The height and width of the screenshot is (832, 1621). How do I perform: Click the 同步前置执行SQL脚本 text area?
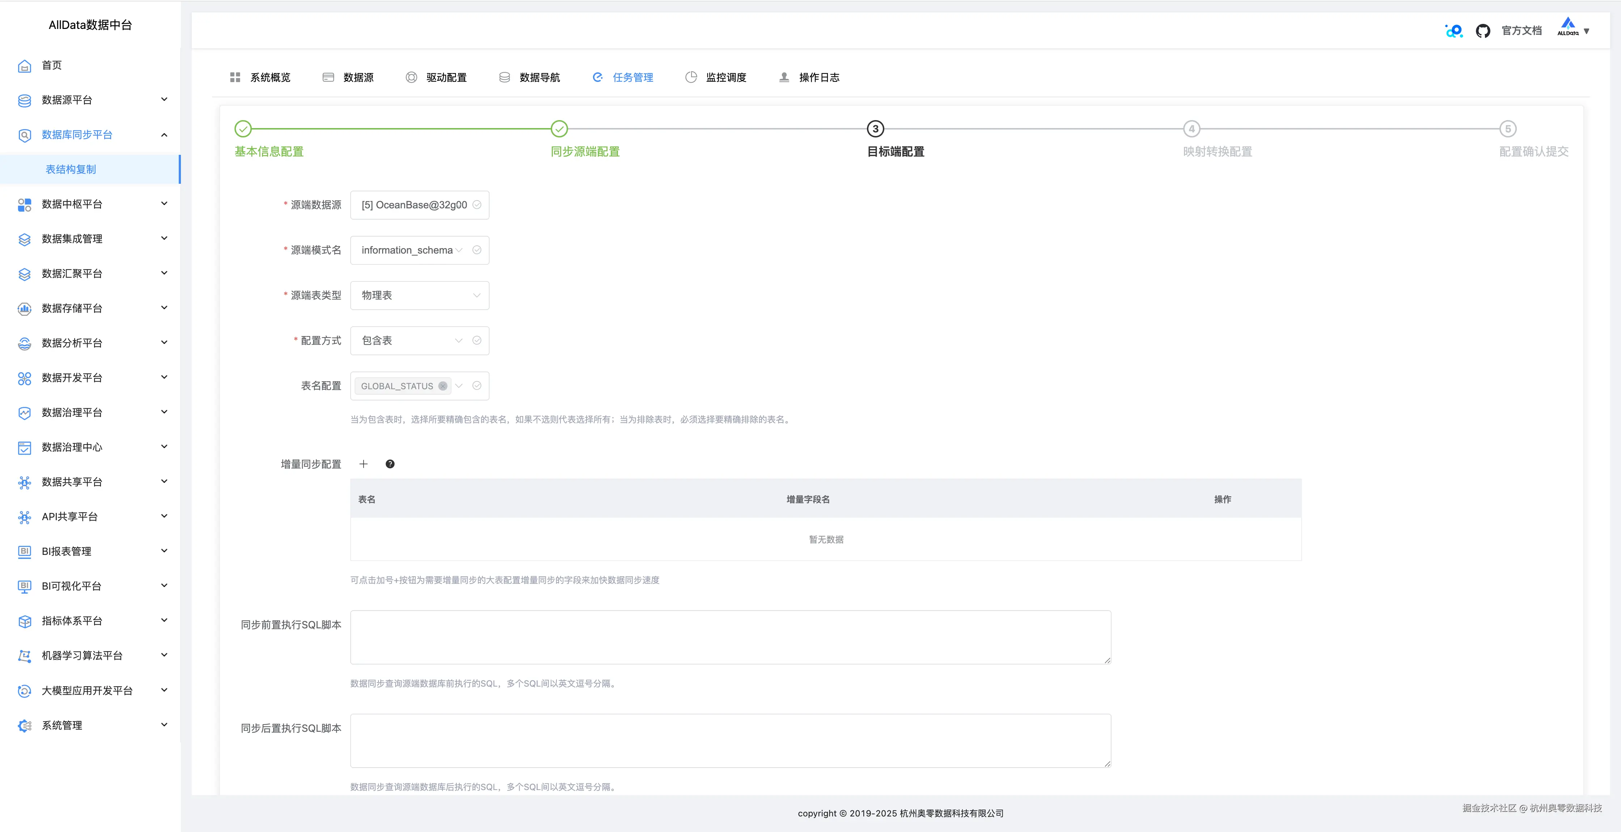click(730, 637)
